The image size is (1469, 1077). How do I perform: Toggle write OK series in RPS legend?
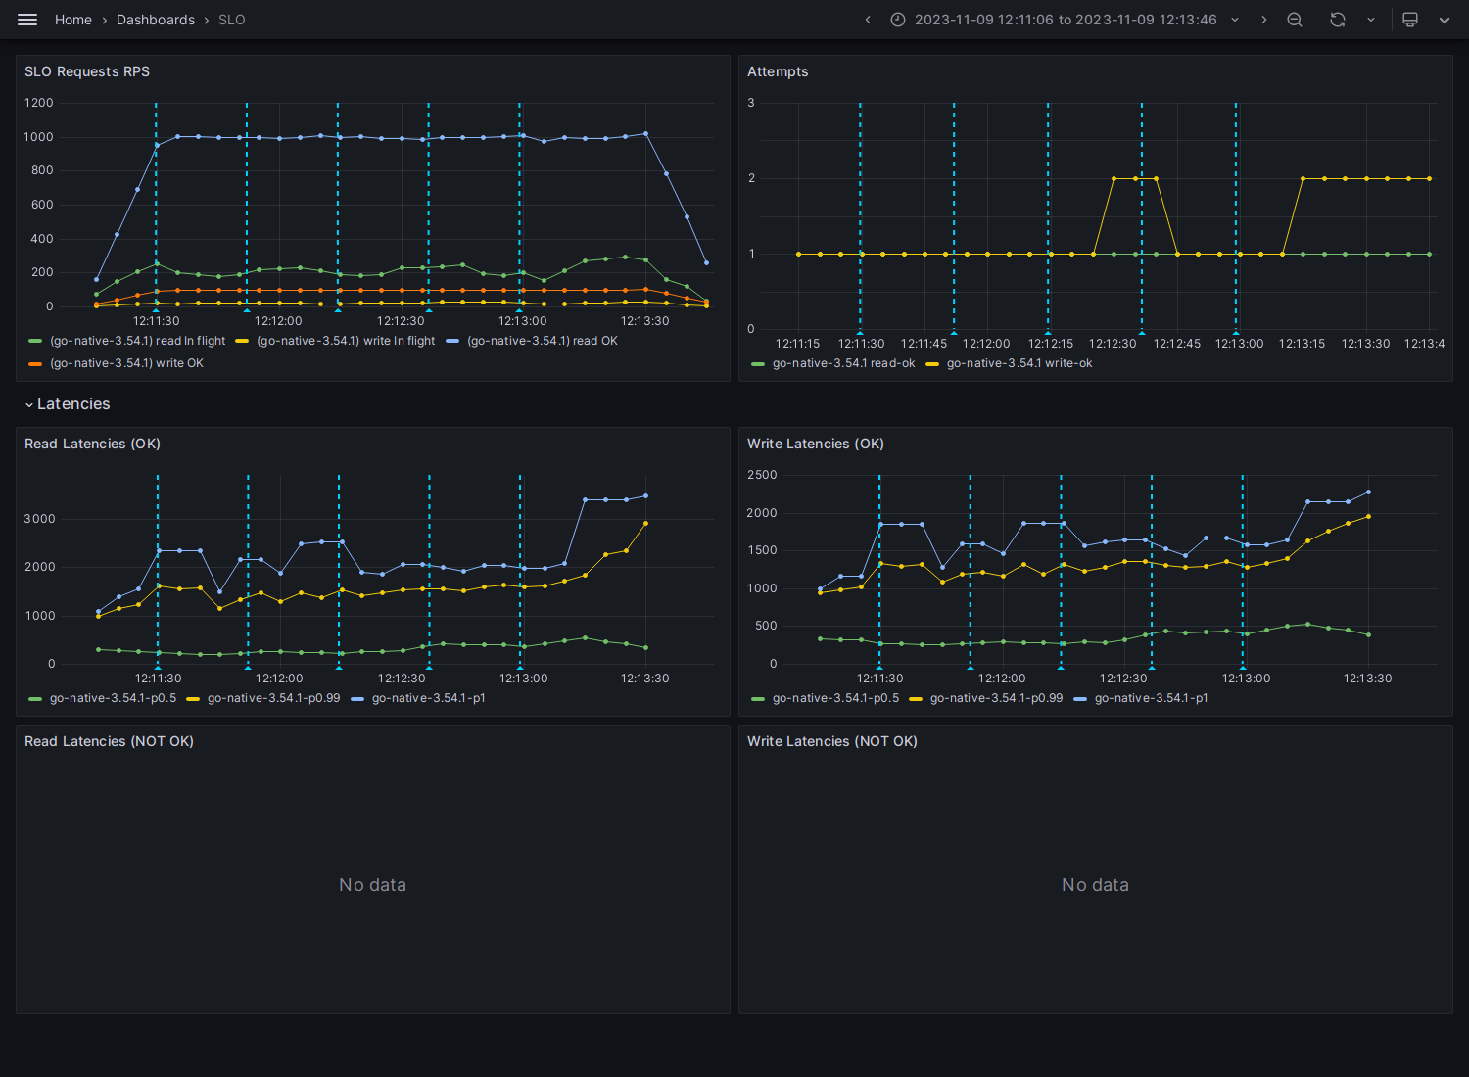(x=126, y=363)
